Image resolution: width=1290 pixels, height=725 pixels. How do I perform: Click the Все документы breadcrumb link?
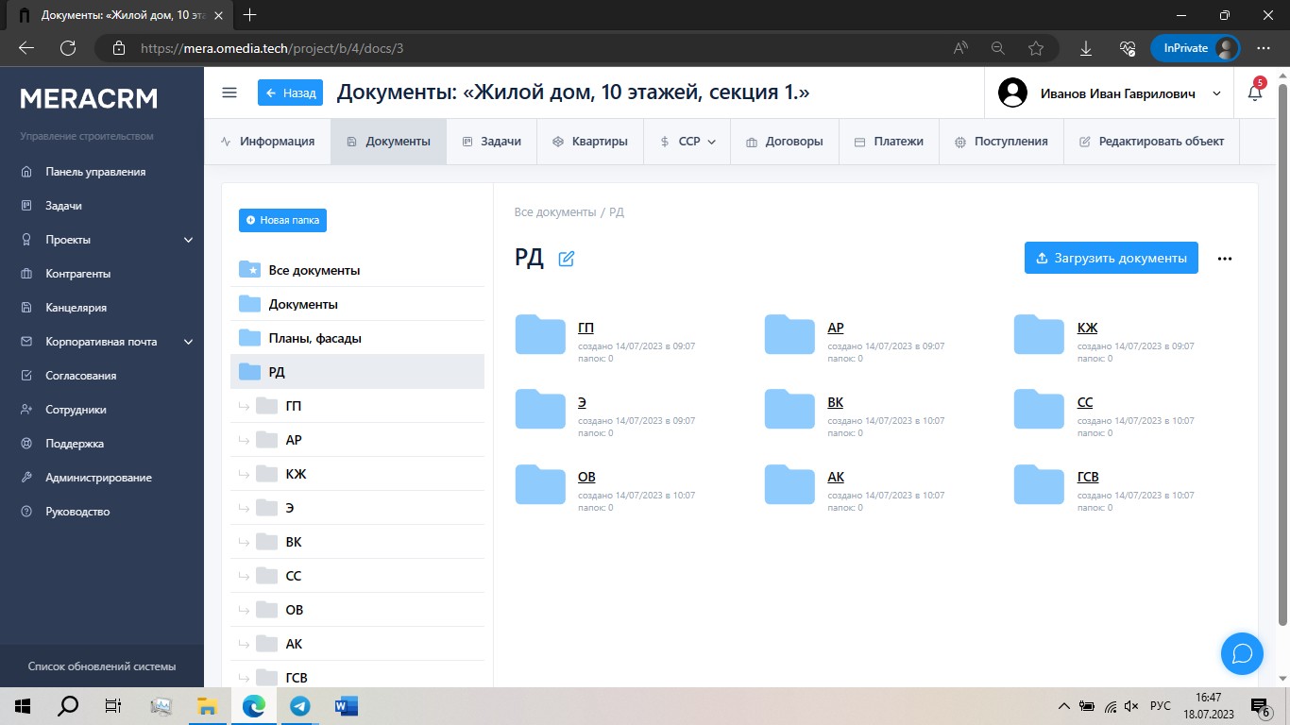(555, 212)
